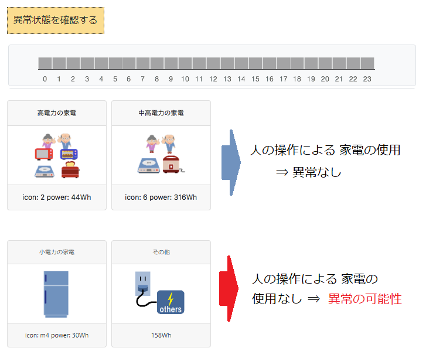The image size is (426, 358).
Task: Click the 小電力の家電 card header
Action: (x=57, y=252)
